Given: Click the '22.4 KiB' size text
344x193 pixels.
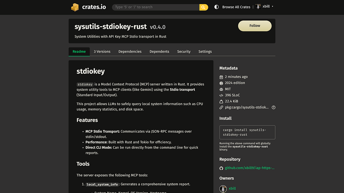Looking at the screenshot, I should click(x=231, y=101).
